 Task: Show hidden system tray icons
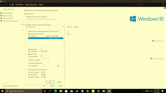[x=144, y=91]
